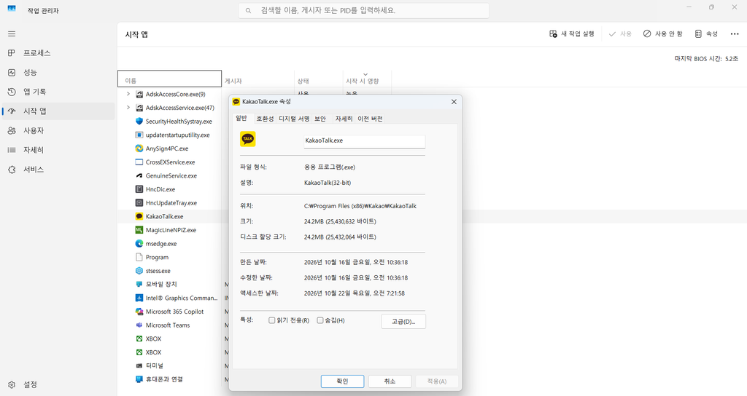Open the more options ellipsis menu
Viewport: 747px width, 396px height.
[734, 33]
